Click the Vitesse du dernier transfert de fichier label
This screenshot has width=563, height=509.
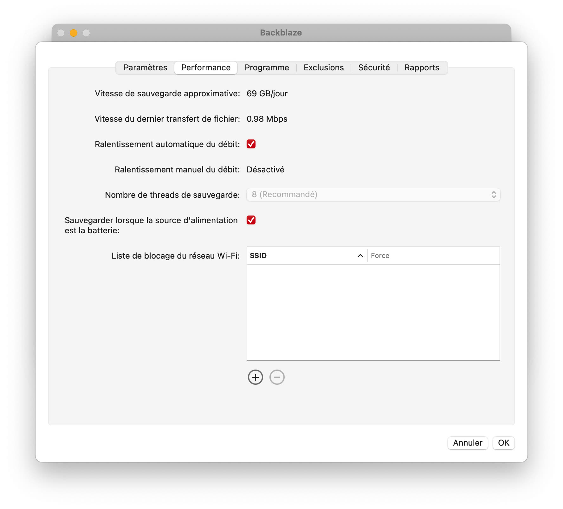(167, 119)
